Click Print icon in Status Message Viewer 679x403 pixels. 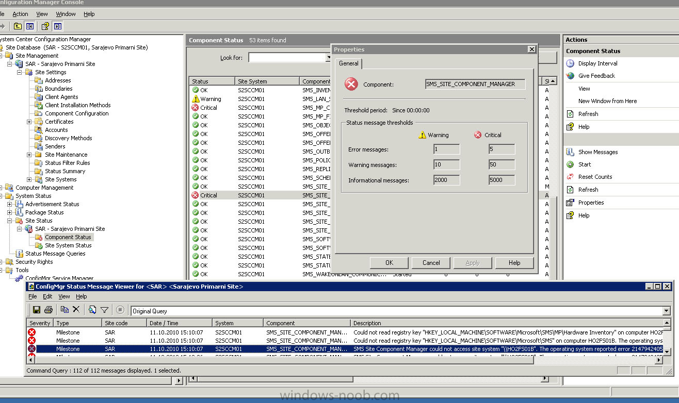click(48, 310)
